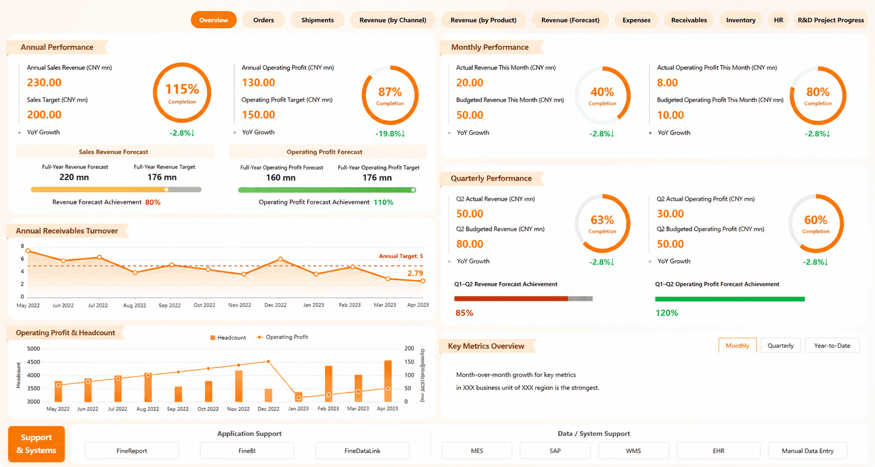Click the Nov 2022 headcount bar
The image size is (875, 467).
[x=238, y=386]
